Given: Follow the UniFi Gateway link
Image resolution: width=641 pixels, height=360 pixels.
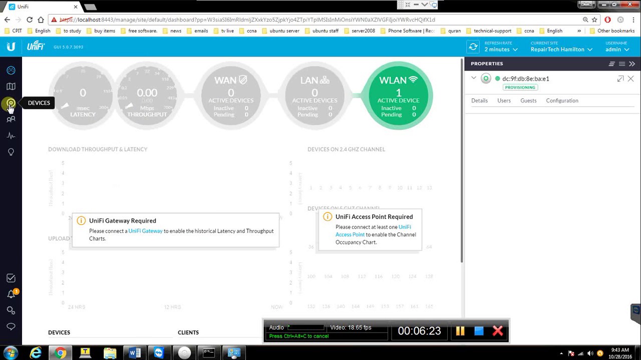Looking at the screenshot, I should (x=145, y=231).
